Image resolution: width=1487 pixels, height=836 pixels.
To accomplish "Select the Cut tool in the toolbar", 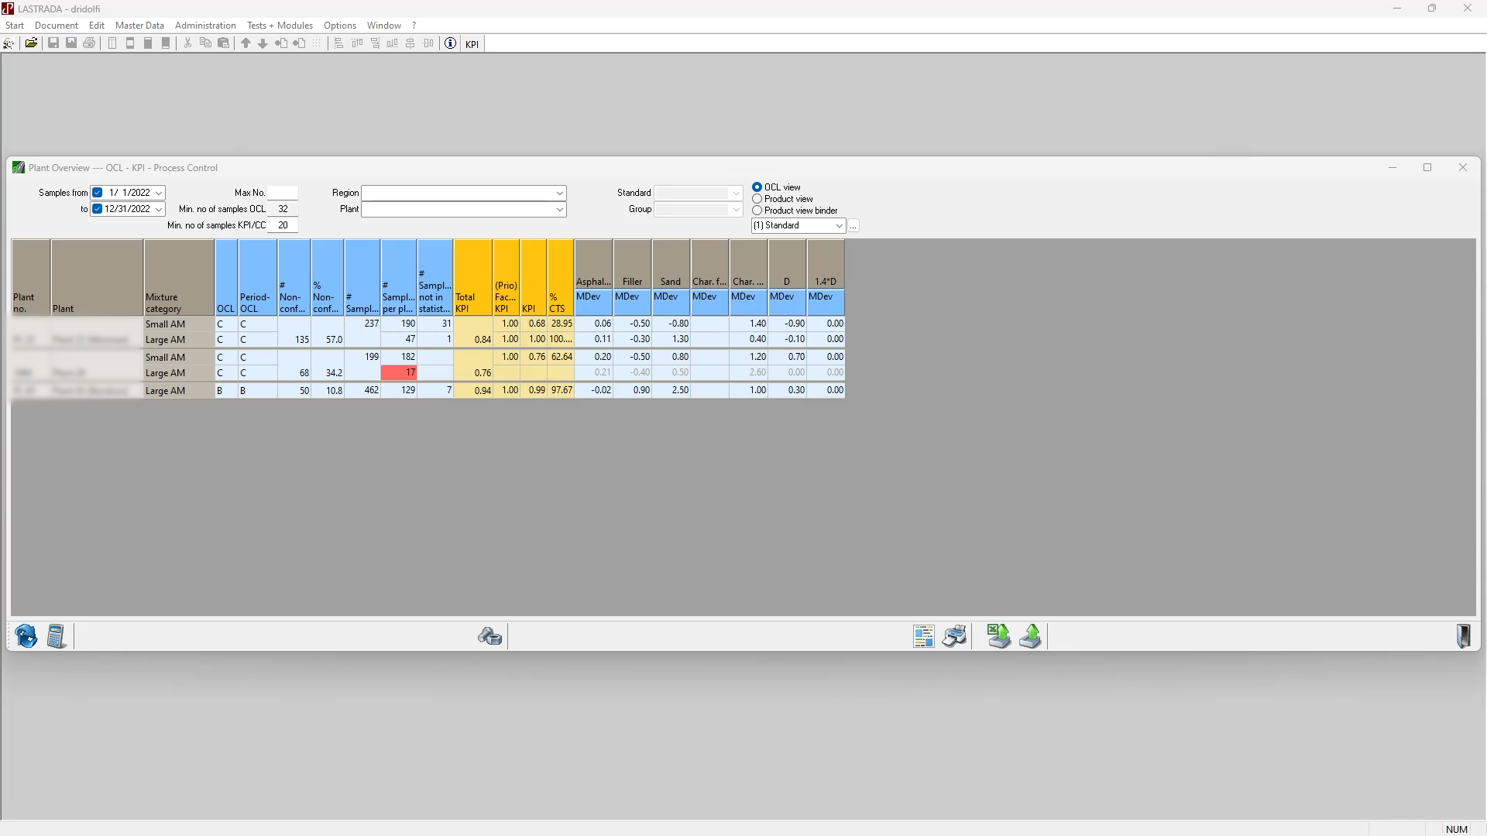I will click(187, 43).
